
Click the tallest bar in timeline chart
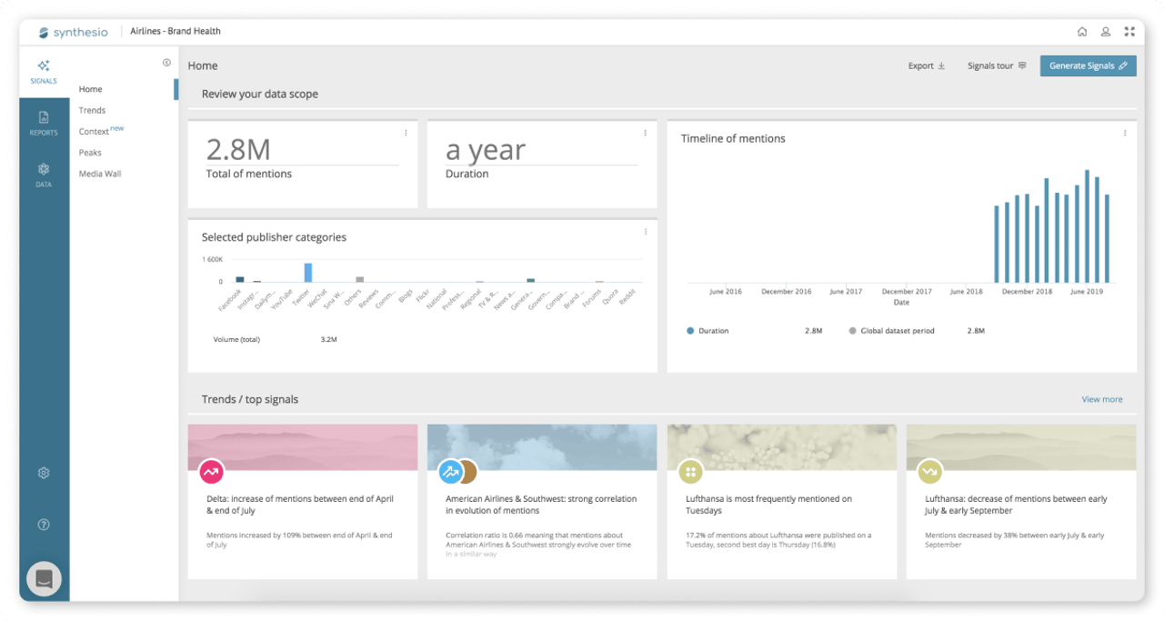(x=1087, y=226)
